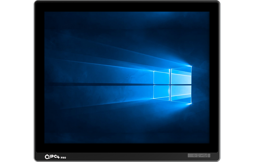Tap the light bulb indicator icon
Image resolution: width=254 pixels, height=162 pixels.
coord(198,156)
